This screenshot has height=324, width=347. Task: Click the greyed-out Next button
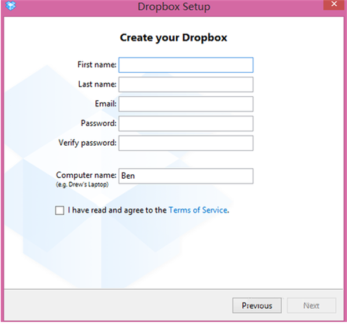(311, 305)
